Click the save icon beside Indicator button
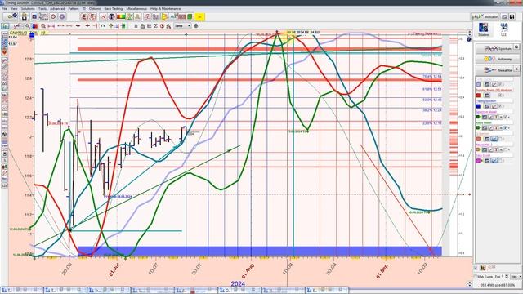The width and height of the screenshot is (523, 294). pyautogui.click(x=512, y=16)
